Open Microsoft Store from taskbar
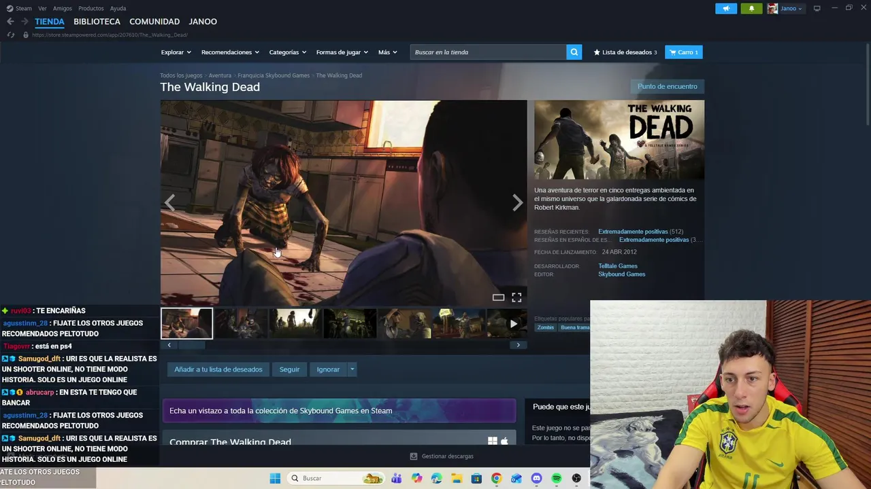 (476, 478)
